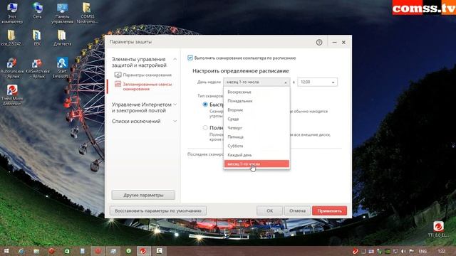Choose 'Каждый день' from the list
The width and height of the screenshot is (456, 256).
pyautogui.click(x=256, y=155)
